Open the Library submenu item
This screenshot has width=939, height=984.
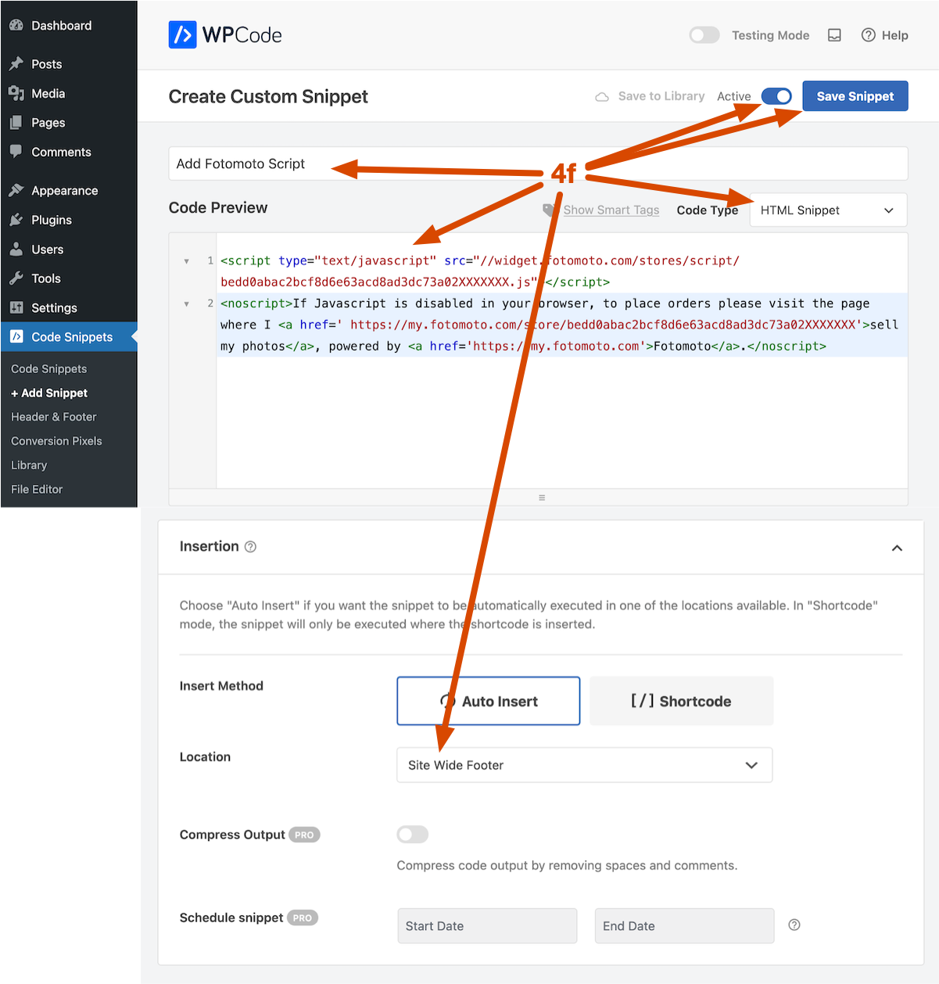[x=29, y=465]
